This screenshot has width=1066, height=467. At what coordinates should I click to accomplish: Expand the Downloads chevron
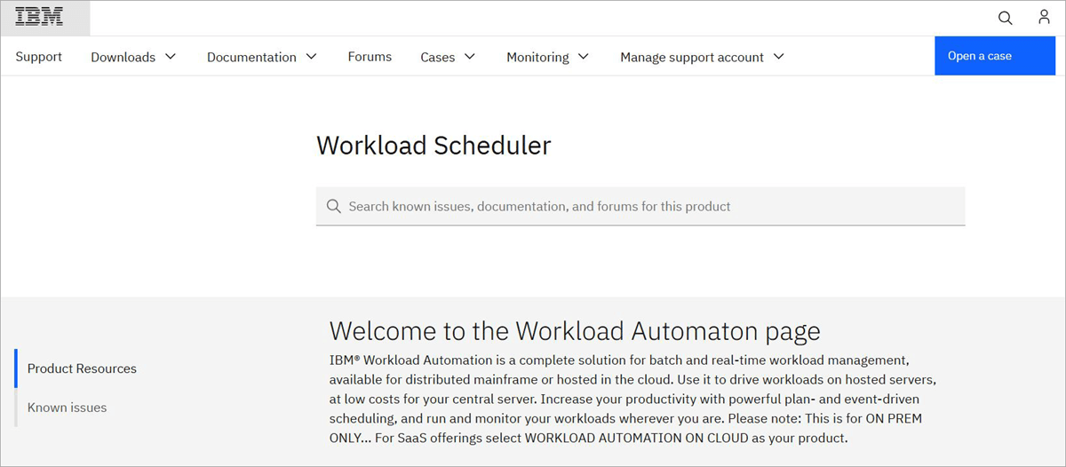(x=171, y=57)
